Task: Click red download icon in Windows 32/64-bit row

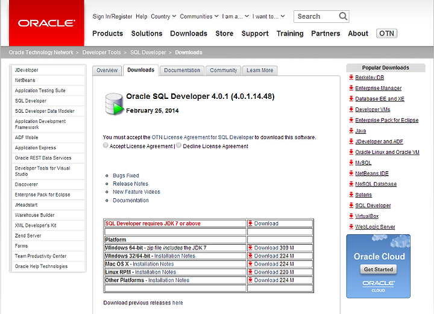Action: pos(250,256)
